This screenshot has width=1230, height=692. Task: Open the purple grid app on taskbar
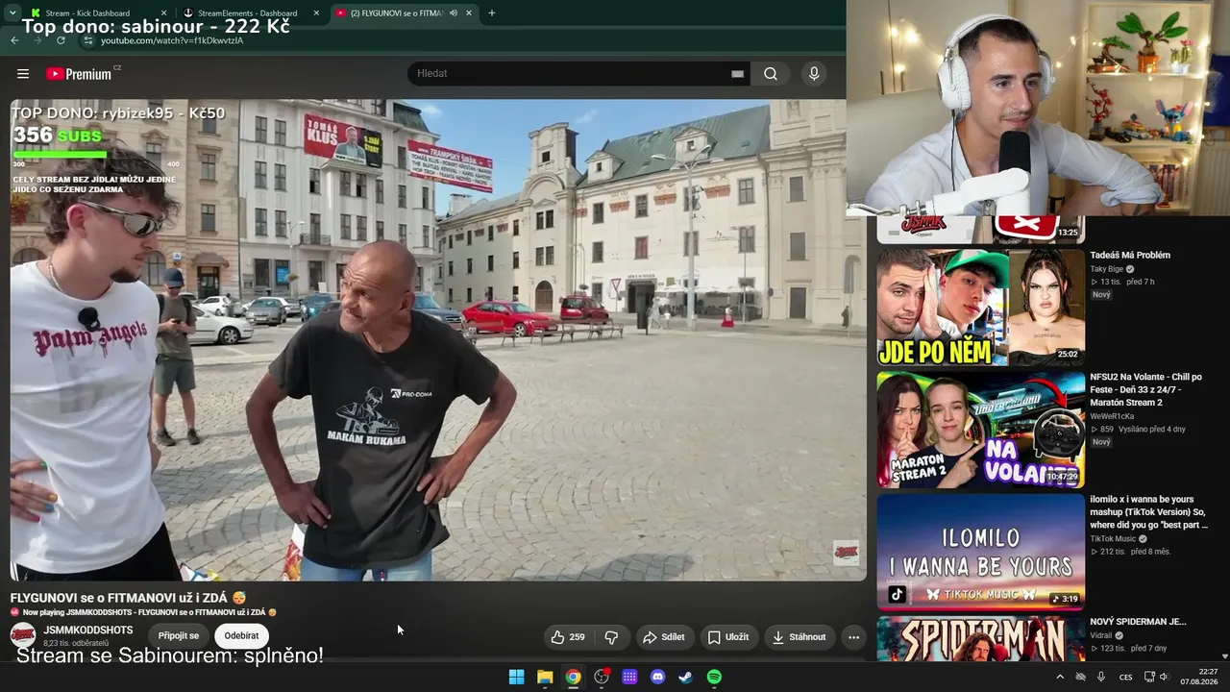click(x=629, y=677)
